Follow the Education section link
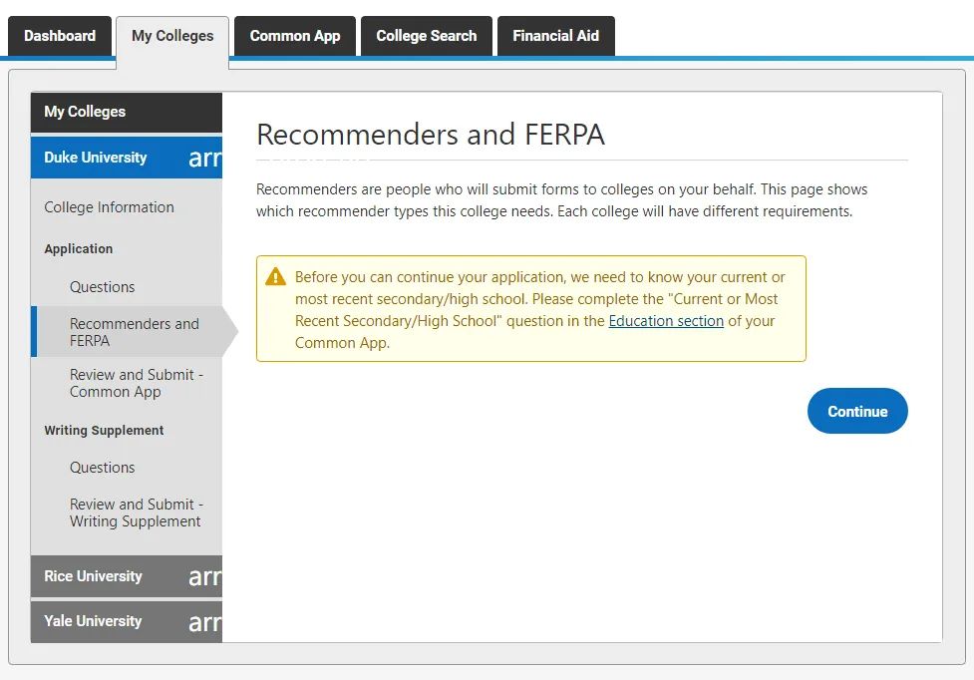 pyautogui.click(x=666, y=321)
